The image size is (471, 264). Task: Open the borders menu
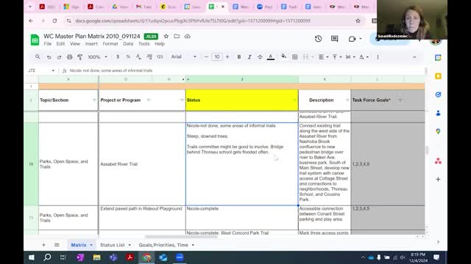294,57
